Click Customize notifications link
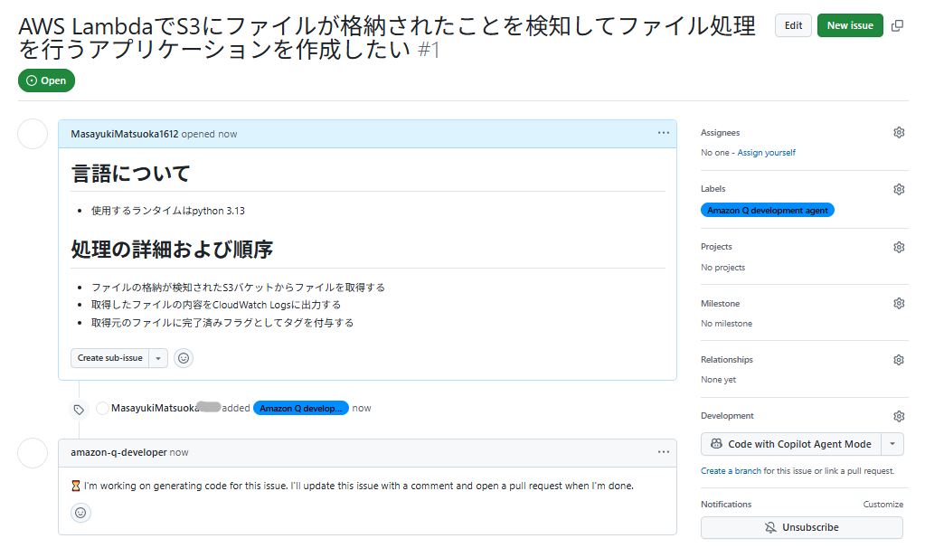 click(x=883, y=505)
